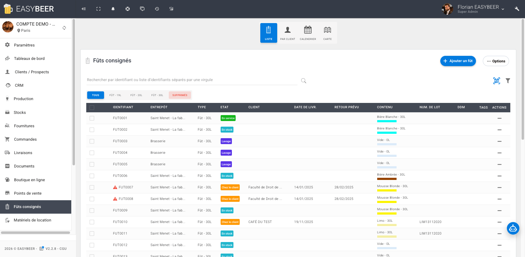Collapse sidebar using the menu arrow icon
This screenshot has height=257, width=525.
[x=84, y=9]
